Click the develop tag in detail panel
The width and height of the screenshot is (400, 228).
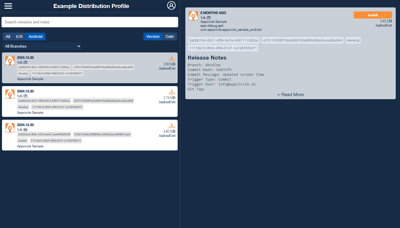coord(353,40)
